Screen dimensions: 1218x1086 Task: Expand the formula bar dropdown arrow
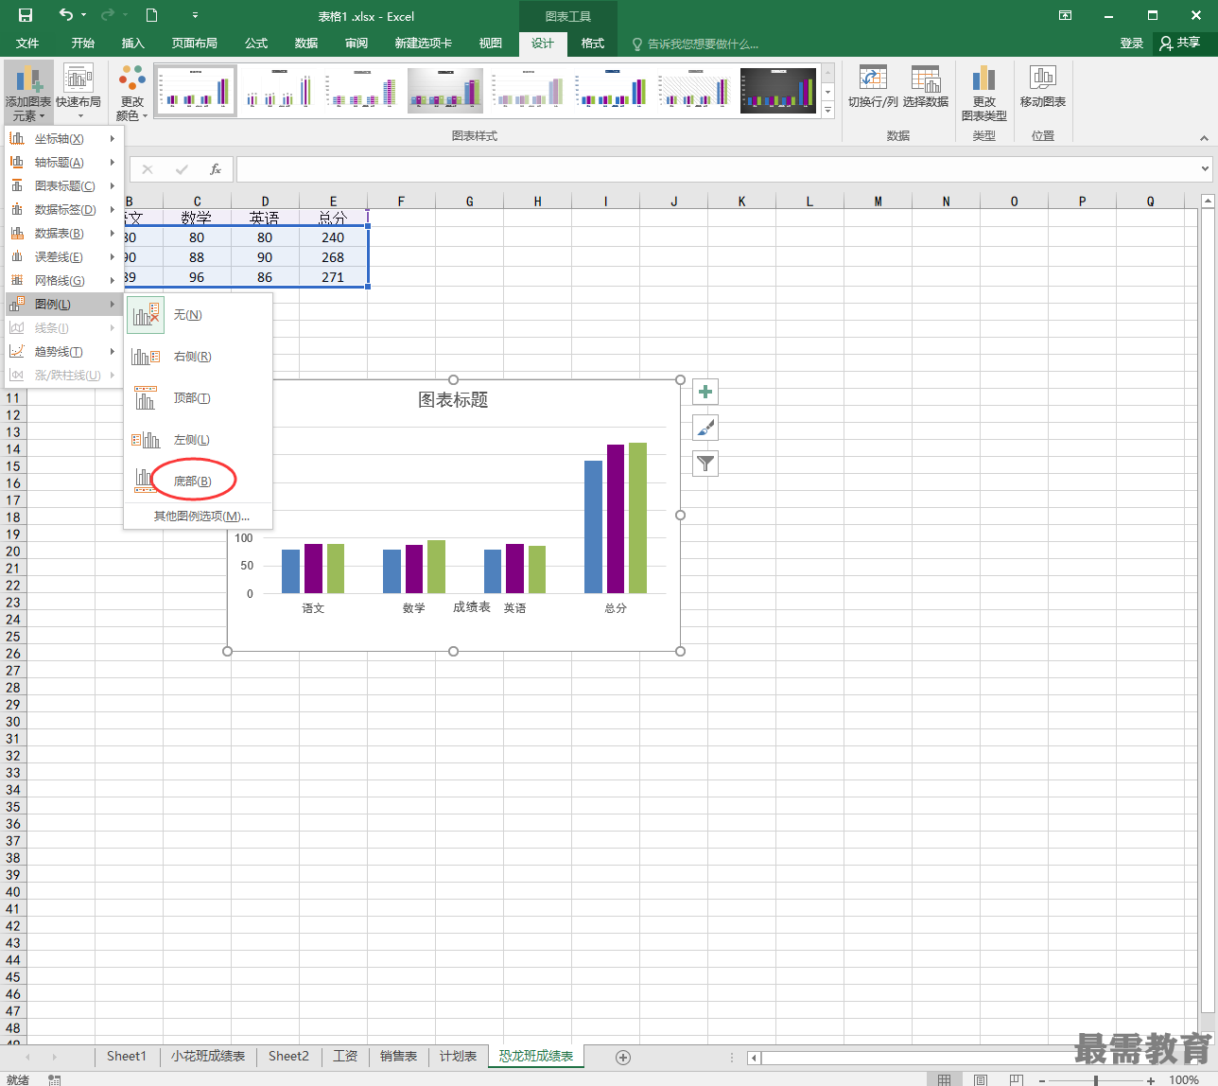click(1205, 169)
